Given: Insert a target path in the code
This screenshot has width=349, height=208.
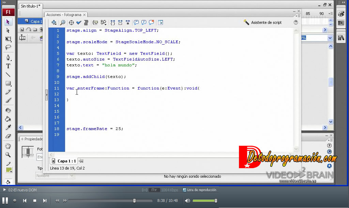Looking at the screenshot, I should [71, 22].
